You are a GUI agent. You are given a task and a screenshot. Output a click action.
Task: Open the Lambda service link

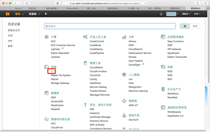[x=55, y=57]
